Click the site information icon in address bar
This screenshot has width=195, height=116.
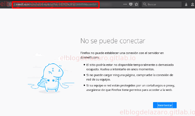pos(10,4)
